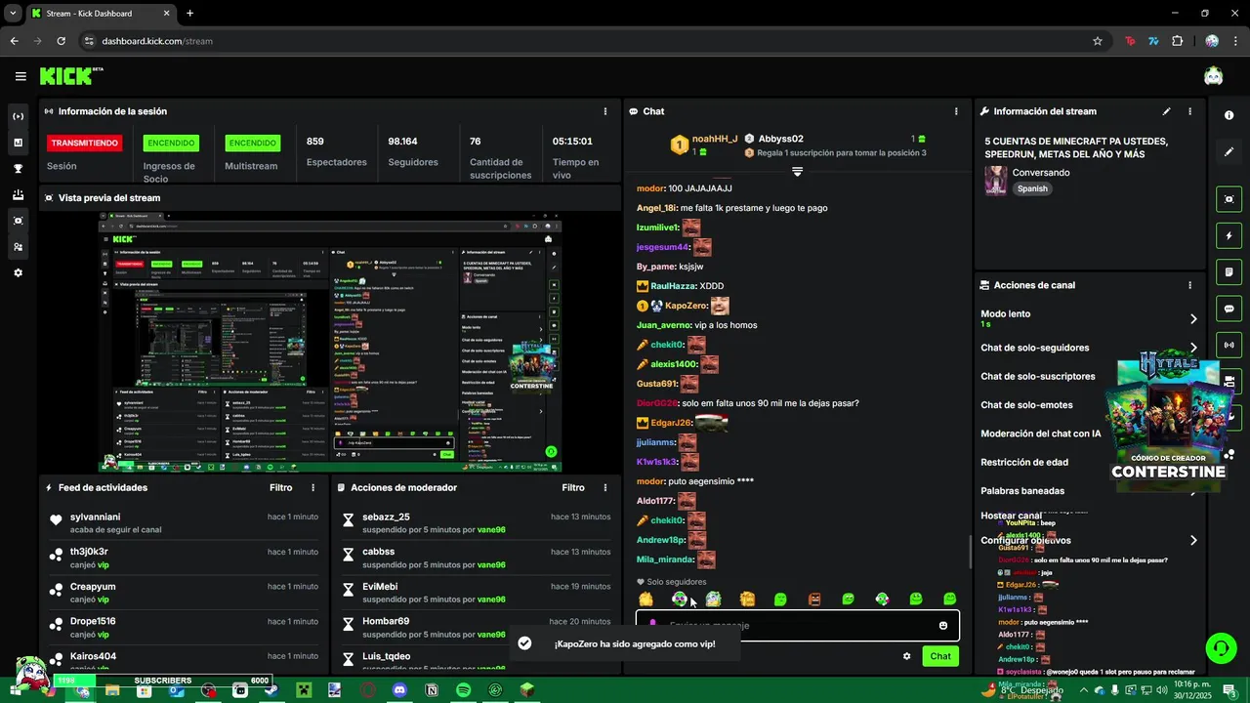
Task: Open the podium leaderboard icon in left sidebar
Action: tap(18, 195)
